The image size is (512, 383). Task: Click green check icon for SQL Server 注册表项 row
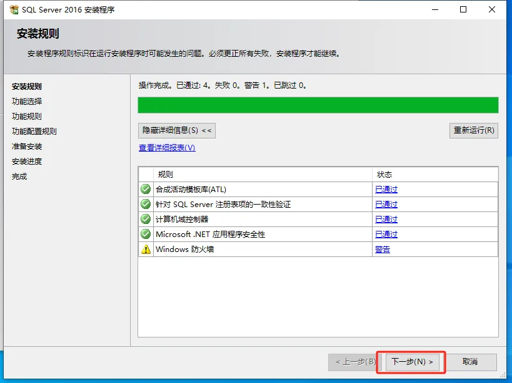(146, 204)
